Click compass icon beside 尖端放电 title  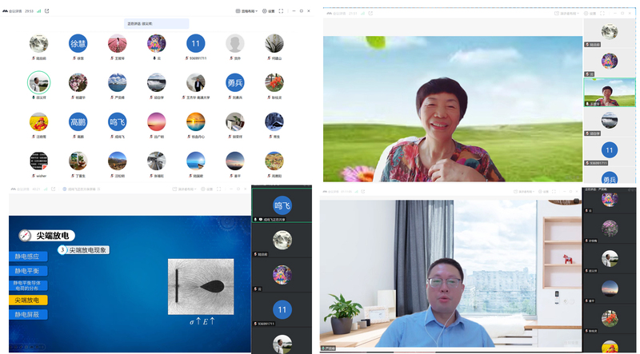point(25,235)
